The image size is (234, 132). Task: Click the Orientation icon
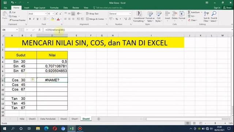[79, 14]
